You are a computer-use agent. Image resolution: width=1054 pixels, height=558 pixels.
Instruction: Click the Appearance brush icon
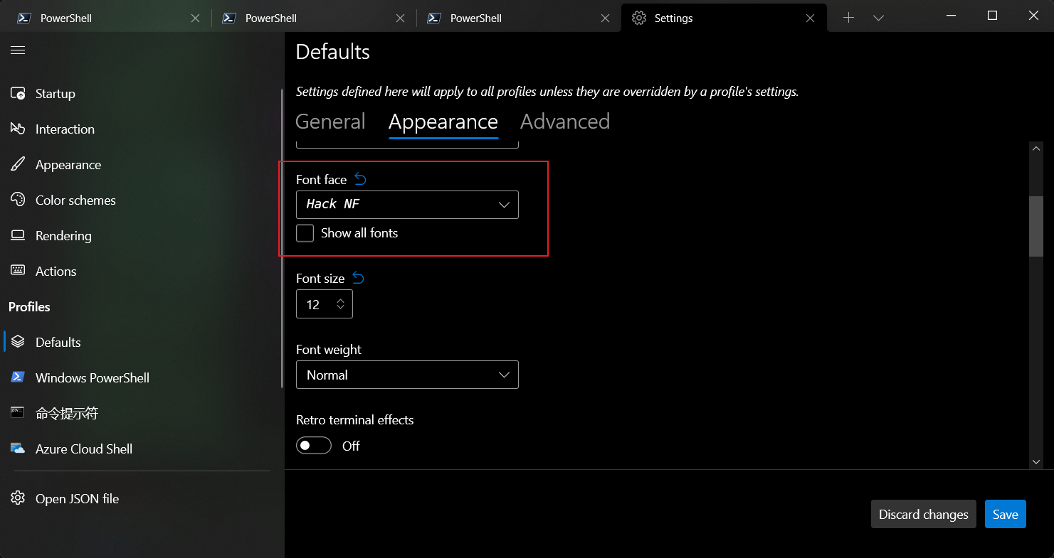pyautogui.click(x=18, y=164)
